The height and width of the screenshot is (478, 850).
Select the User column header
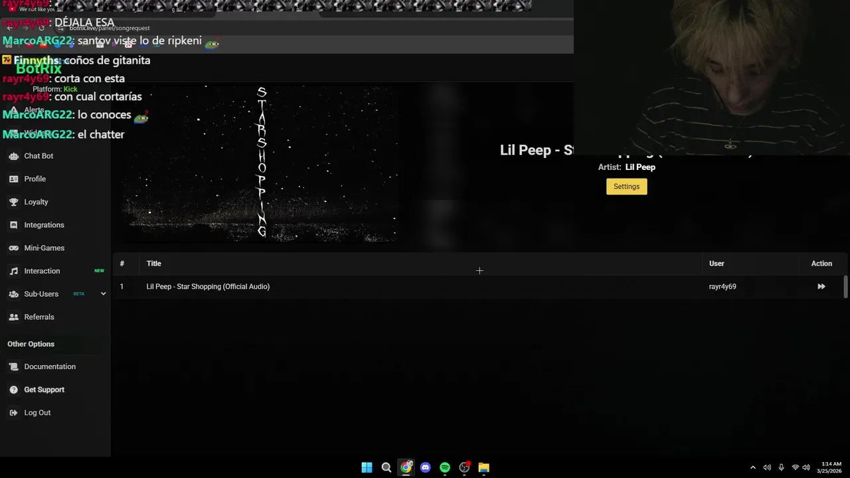coord(716,264)
